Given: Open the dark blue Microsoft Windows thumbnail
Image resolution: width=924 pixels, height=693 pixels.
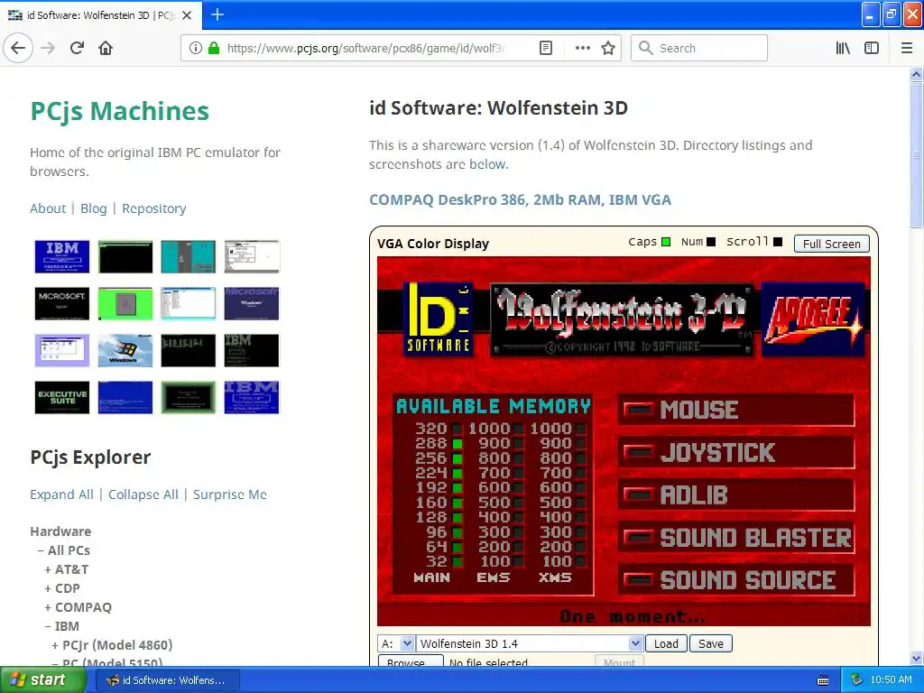Looking at the screenshot, I should click(252, 303).
